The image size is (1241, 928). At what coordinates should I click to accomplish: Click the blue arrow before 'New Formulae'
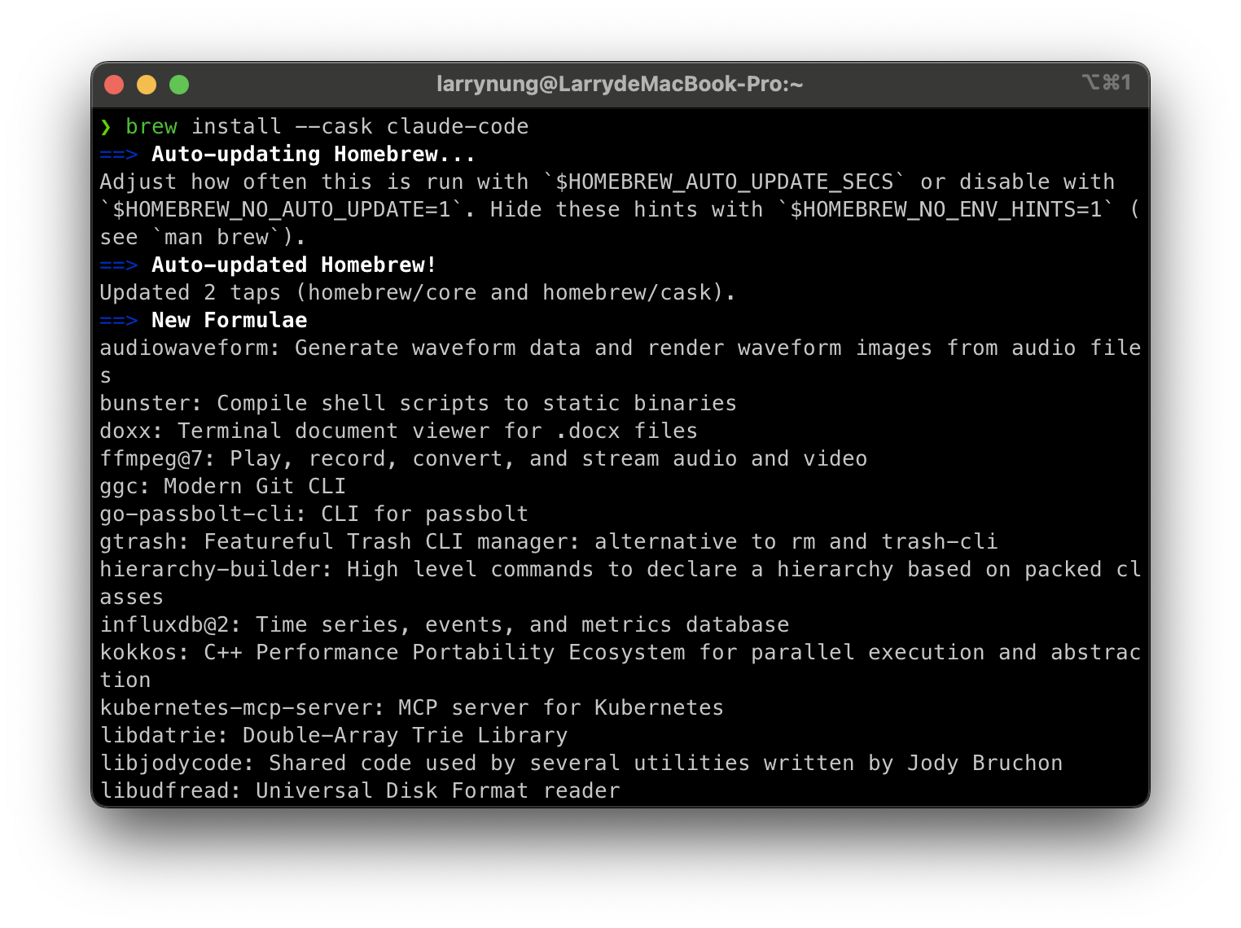119,321
